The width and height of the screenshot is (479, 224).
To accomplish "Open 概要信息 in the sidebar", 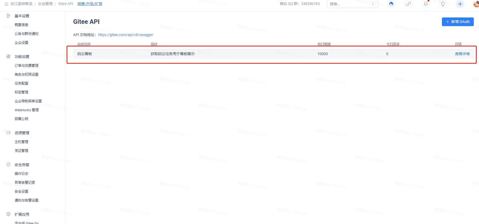I will point(21,25).
